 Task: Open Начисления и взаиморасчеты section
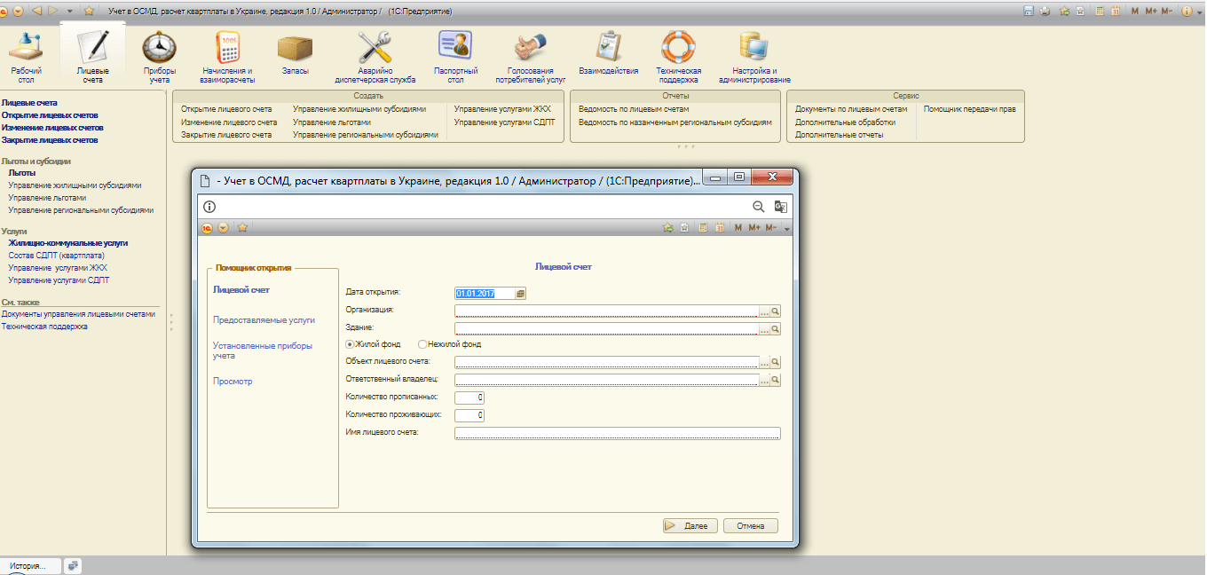coord(228,57)
